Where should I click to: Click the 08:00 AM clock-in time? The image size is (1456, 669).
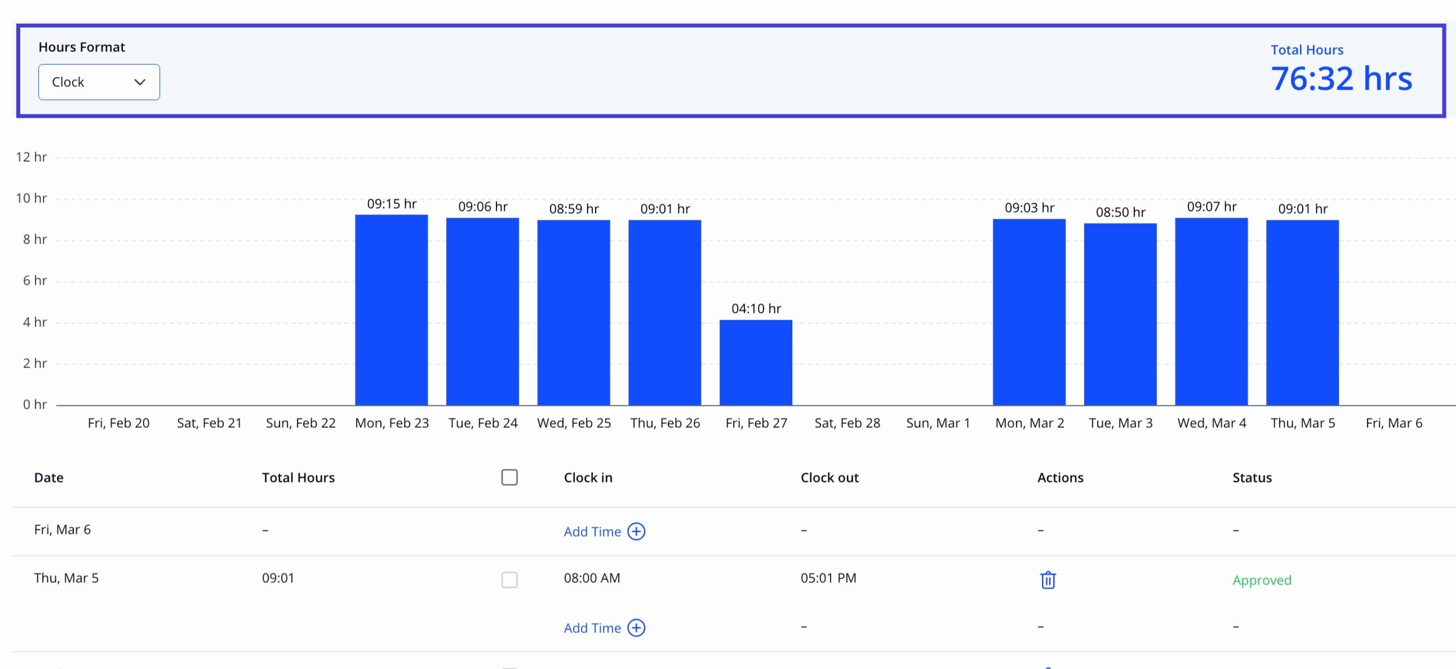(592, 578)
